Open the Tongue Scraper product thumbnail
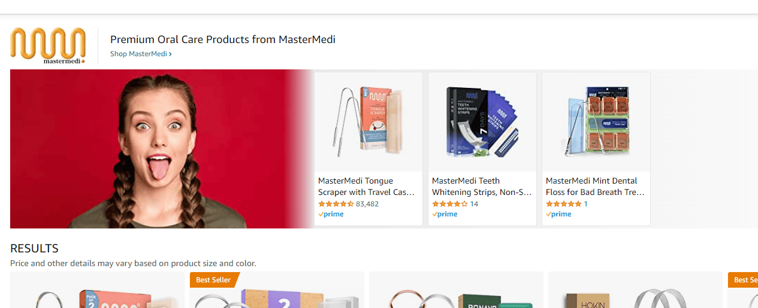Screen dimensions: 758x308 (x=369, y=123)
